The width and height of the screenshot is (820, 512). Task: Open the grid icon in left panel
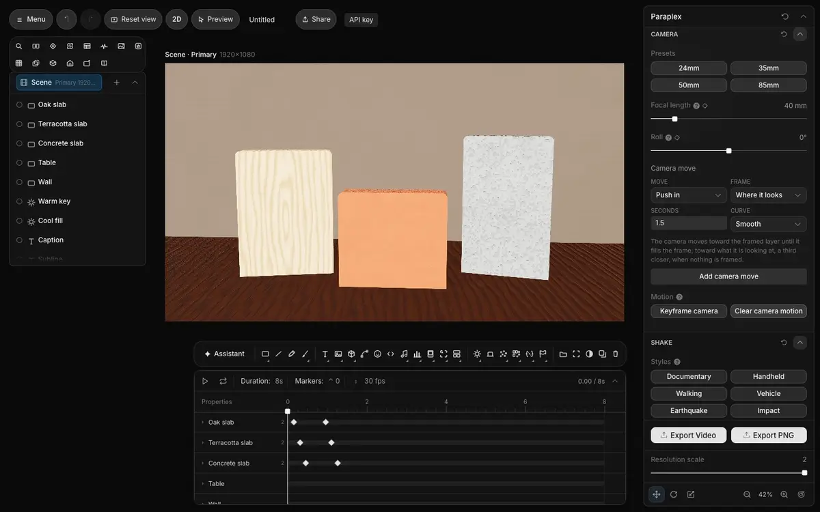tap(18, 63)
